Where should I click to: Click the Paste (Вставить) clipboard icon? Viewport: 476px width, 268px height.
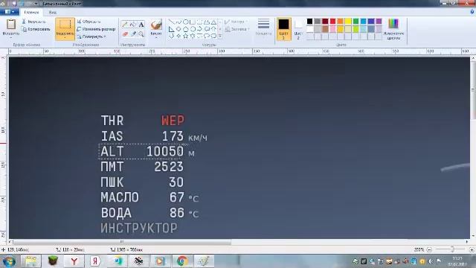tap(11, 24)
